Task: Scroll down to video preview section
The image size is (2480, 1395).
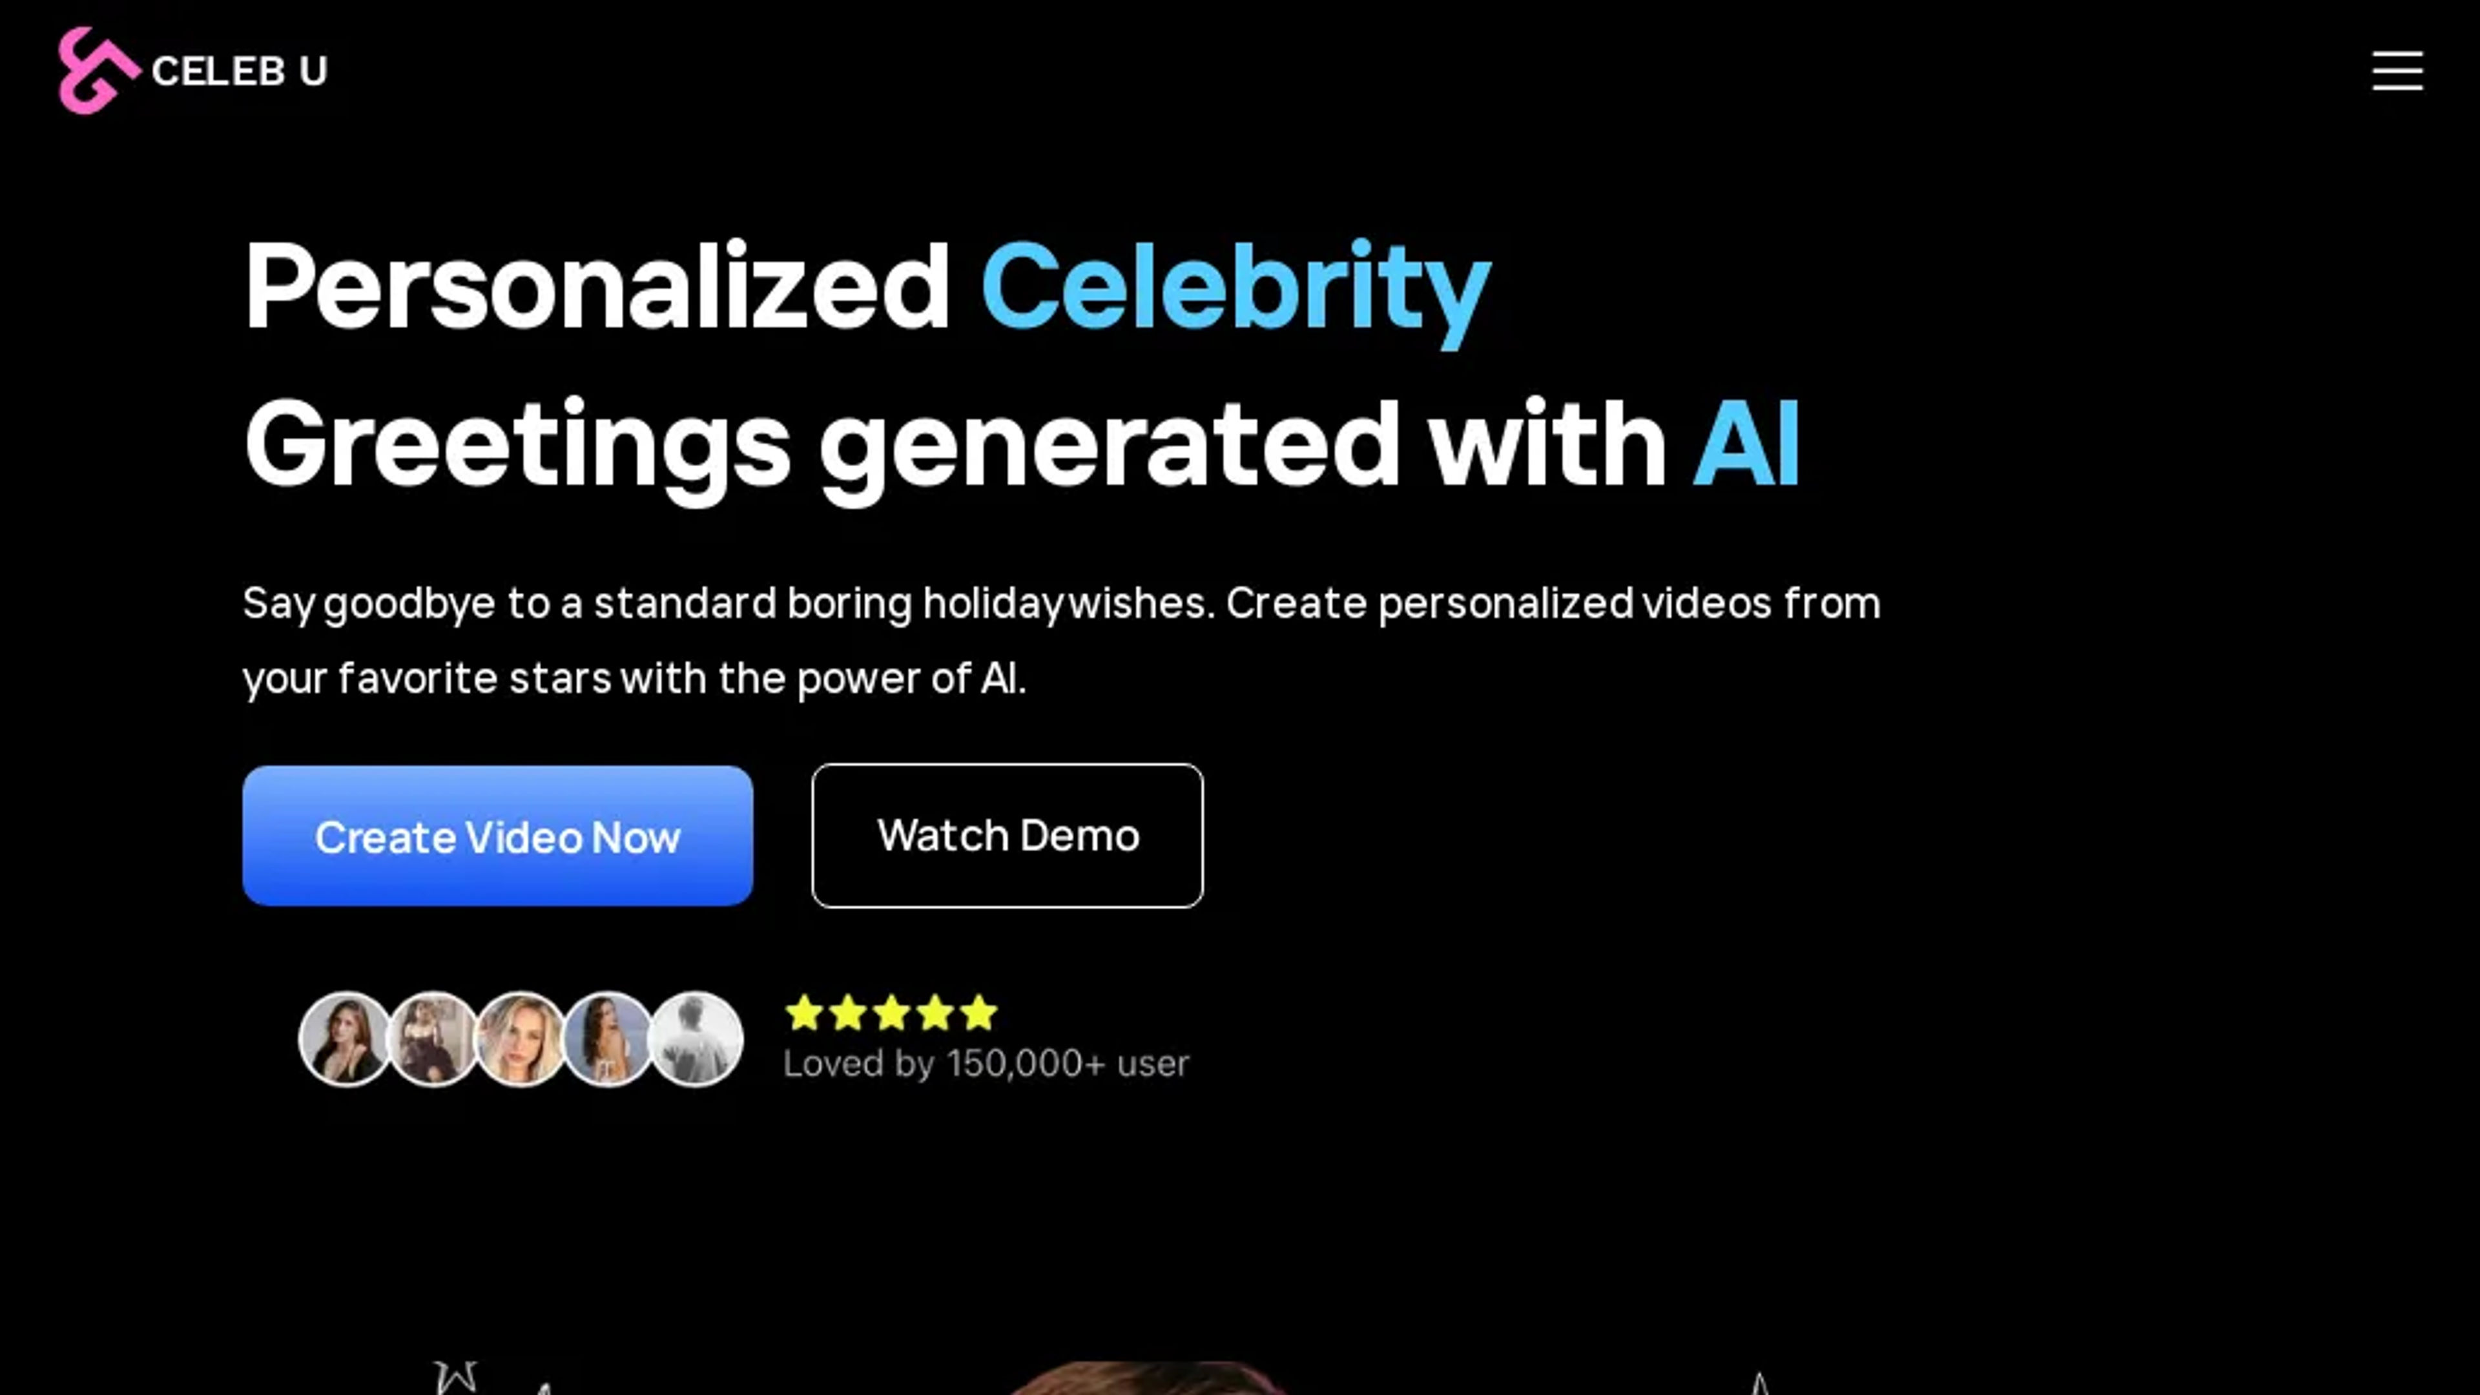Action: point(1240,1363)
